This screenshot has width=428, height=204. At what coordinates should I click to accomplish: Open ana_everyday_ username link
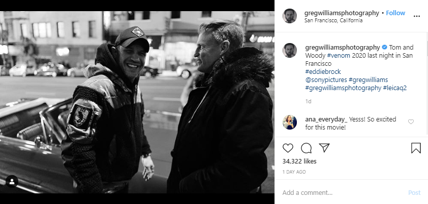pos(326,118)
